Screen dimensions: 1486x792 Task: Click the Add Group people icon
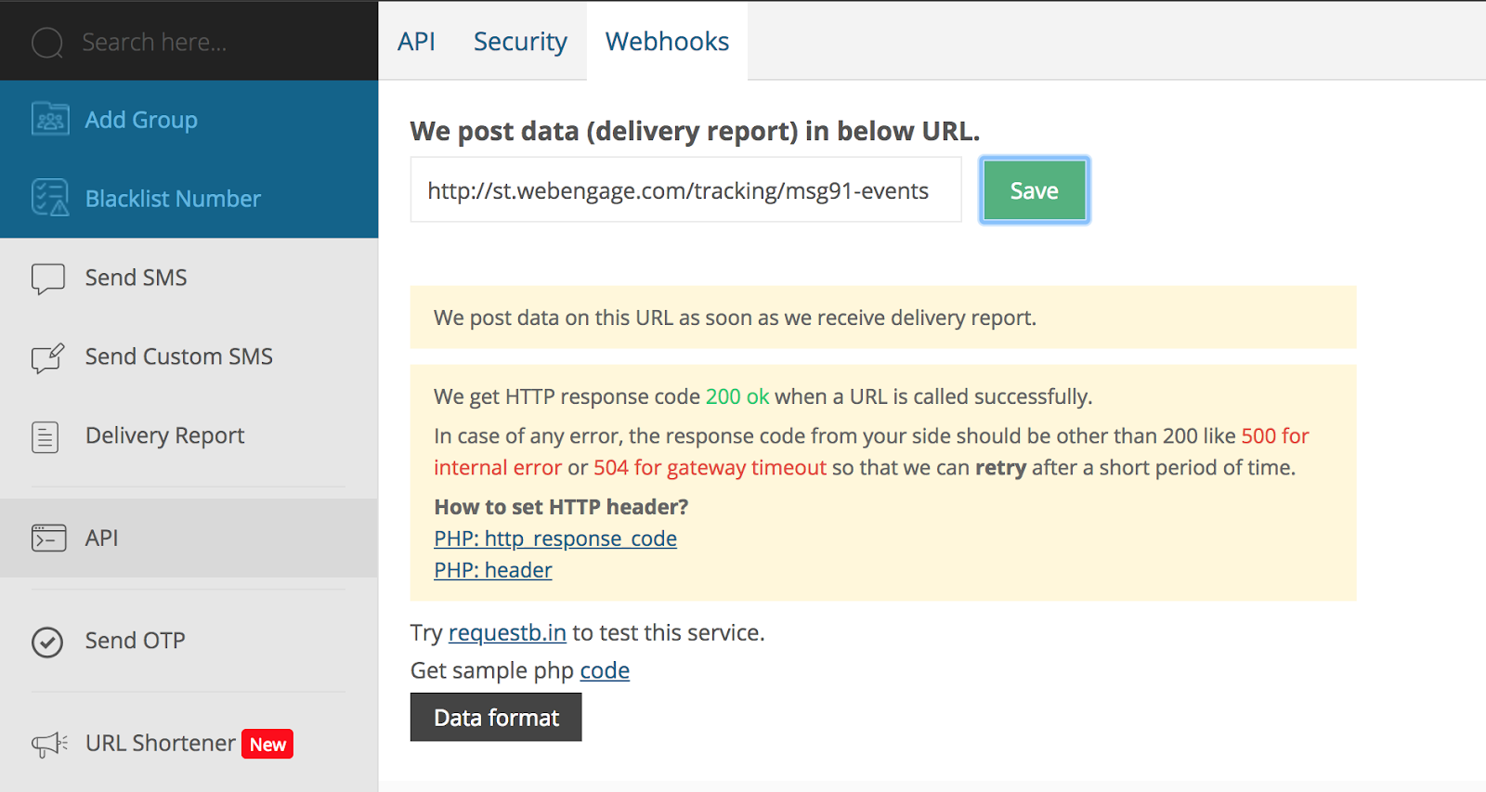point(50,120)
